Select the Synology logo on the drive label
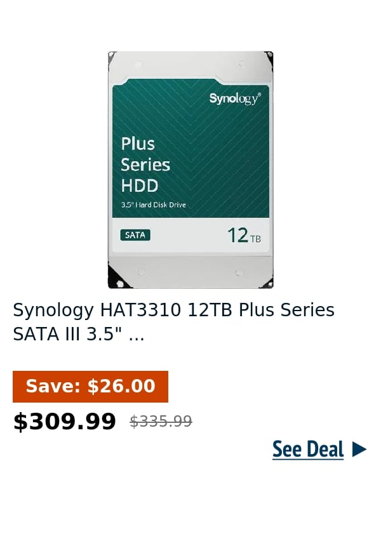Viewport: 381px width, 548px height. pyautogui.click(x=233, y=99)
